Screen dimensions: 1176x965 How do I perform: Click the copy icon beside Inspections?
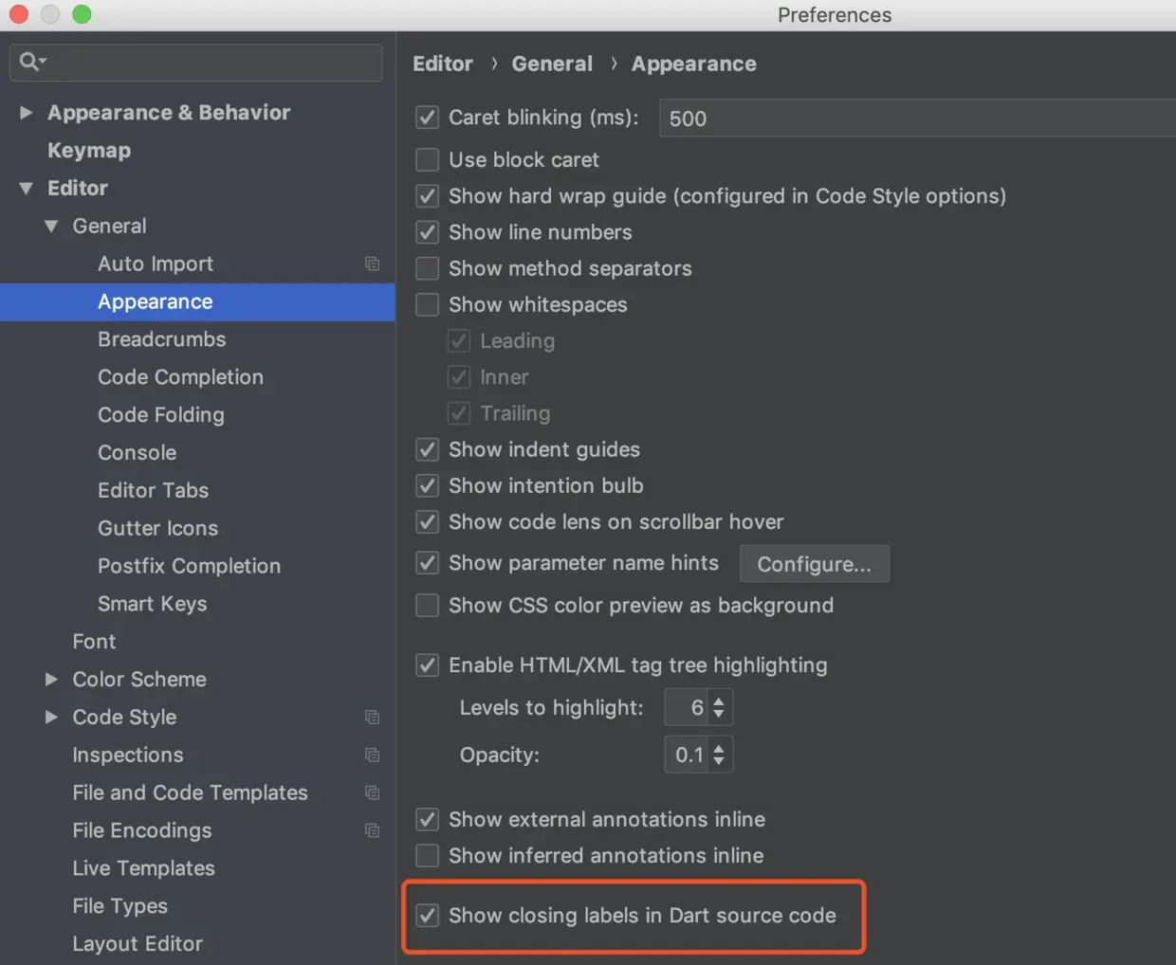click(x=372, y=755)
